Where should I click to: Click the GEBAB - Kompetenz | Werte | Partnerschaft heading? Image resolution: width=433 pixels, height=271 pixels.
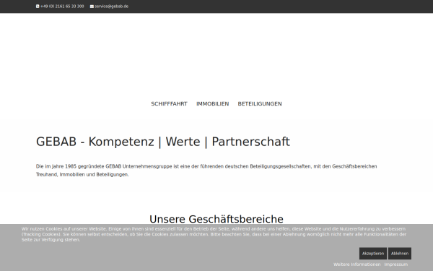click(163, 142)
